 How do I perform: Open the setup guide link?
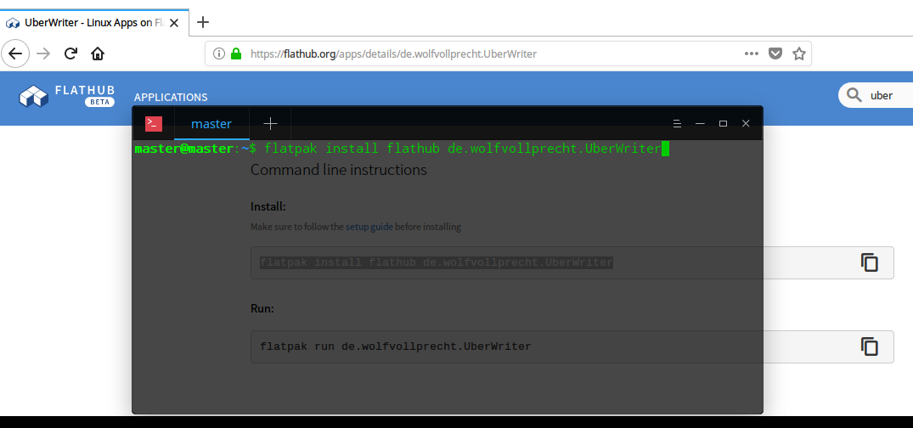click(369, 227)
